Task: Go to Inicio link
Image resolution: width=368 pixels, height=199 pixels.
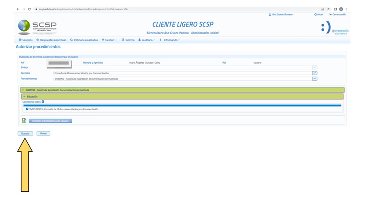Action: pos(319,15)
